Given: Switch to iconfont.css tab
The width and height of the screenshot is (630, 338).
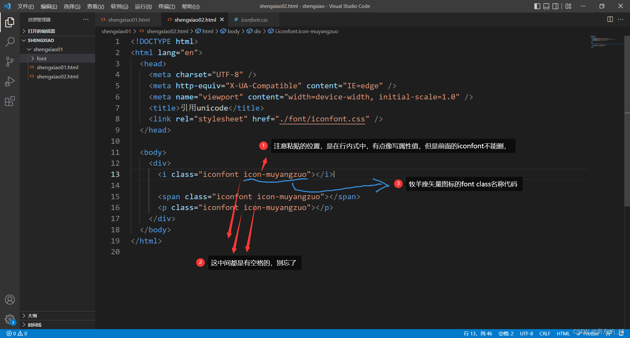Looking at the screenshot, I should click(254, 20).
